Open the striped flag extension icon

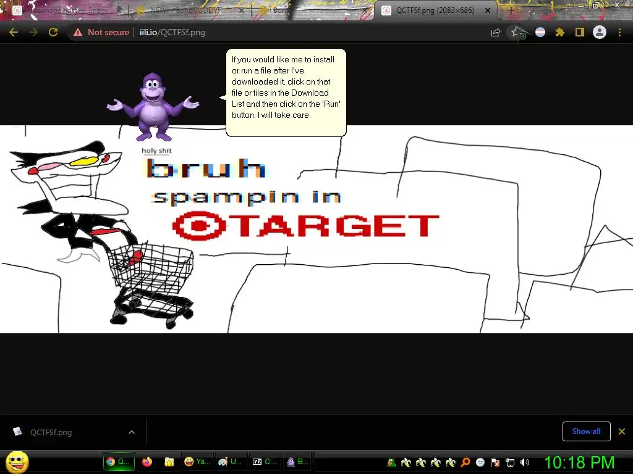(x=540, y=32)
